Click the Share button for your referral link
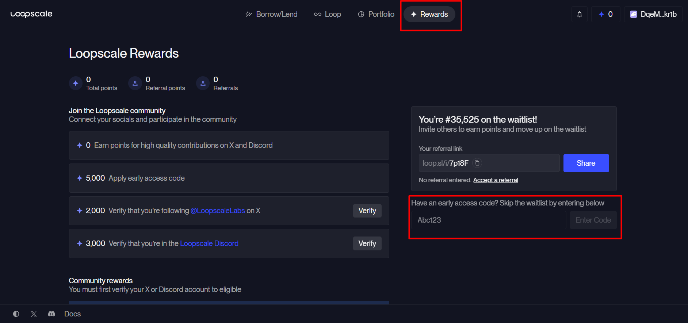688x323 pixels. pos(586,163)
